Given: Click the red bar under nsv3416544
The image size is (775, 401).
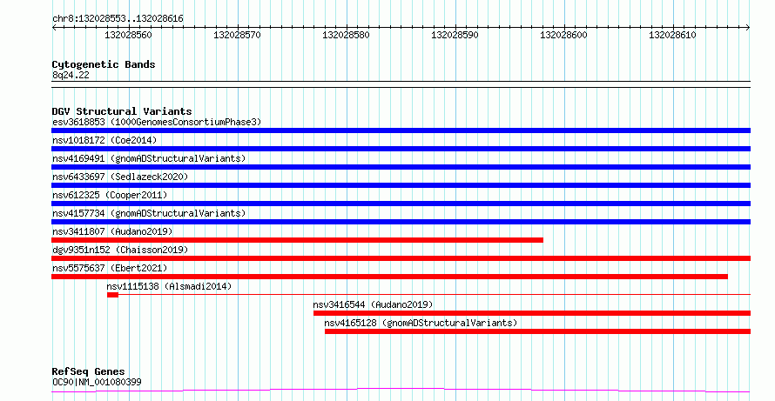Looking at the screenshot, I should 532,313.
